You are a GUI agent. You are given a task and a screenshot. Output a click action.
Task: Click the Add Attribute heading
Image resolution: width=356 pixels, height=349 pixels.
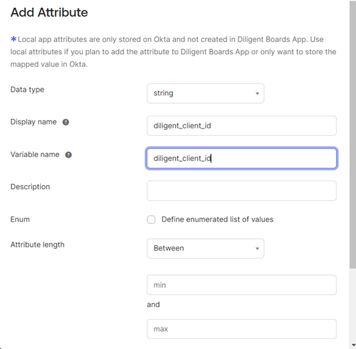tap(49, 12)
